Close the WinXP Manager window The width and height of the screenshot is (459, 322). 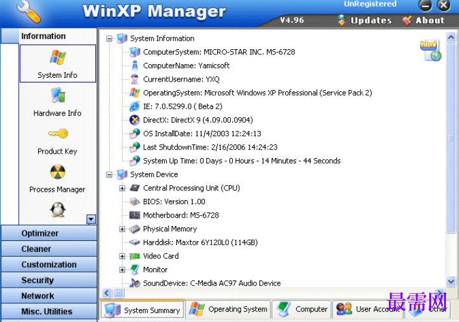coord(443,5)
